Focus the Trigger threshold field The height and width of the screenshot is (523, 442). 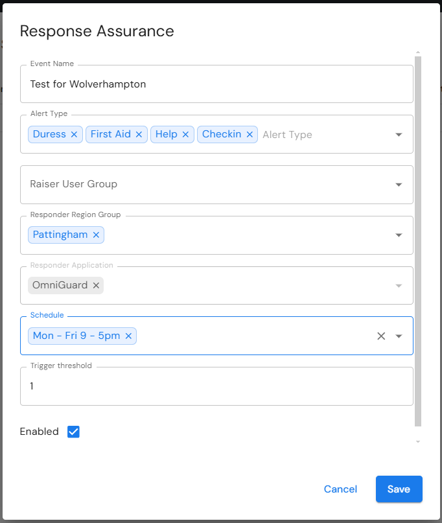(x=217, y=386)
